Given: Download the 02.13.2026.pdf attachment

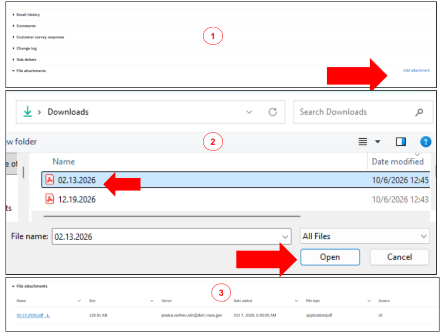Looking at the screenshot, I should coord(48,316).
